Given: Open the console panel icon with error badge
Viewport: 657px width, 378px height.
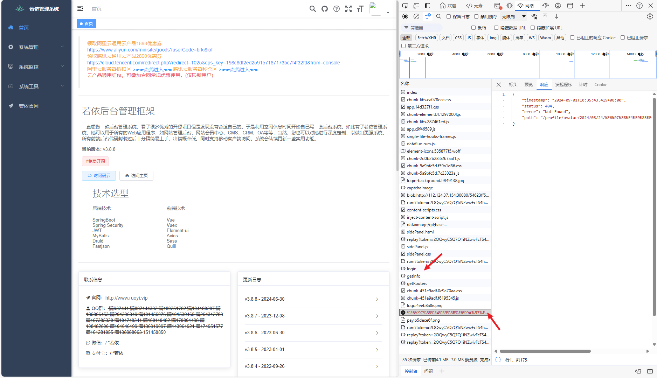Looking at the screenshot, I should [498, 6].
